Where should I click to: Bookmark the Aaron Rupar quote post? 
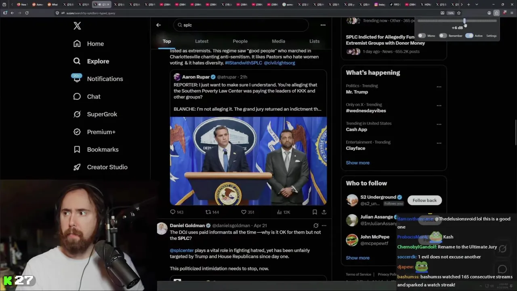click(x=315, y=212)
